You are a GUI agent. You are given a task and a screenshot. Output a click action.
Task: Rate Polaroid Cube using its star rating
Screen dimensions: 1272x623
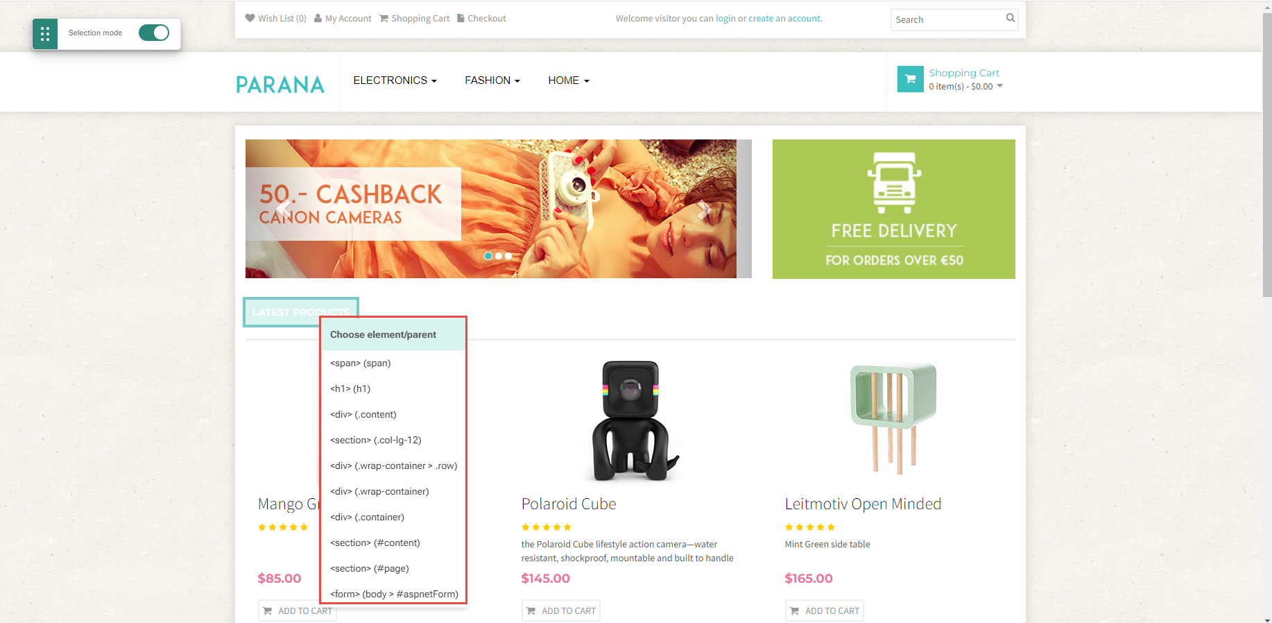point(547,527)
